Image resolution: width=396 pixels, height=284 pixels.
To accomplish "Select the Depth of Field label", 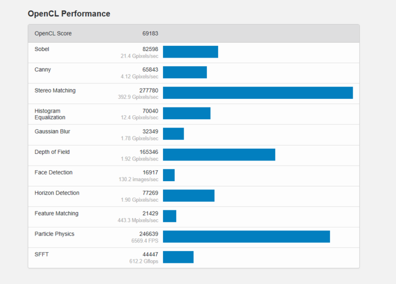I will 52,152.
